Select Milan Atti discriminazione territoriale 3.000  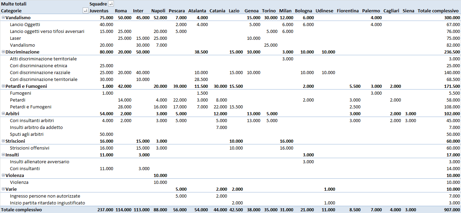(288, 59)
